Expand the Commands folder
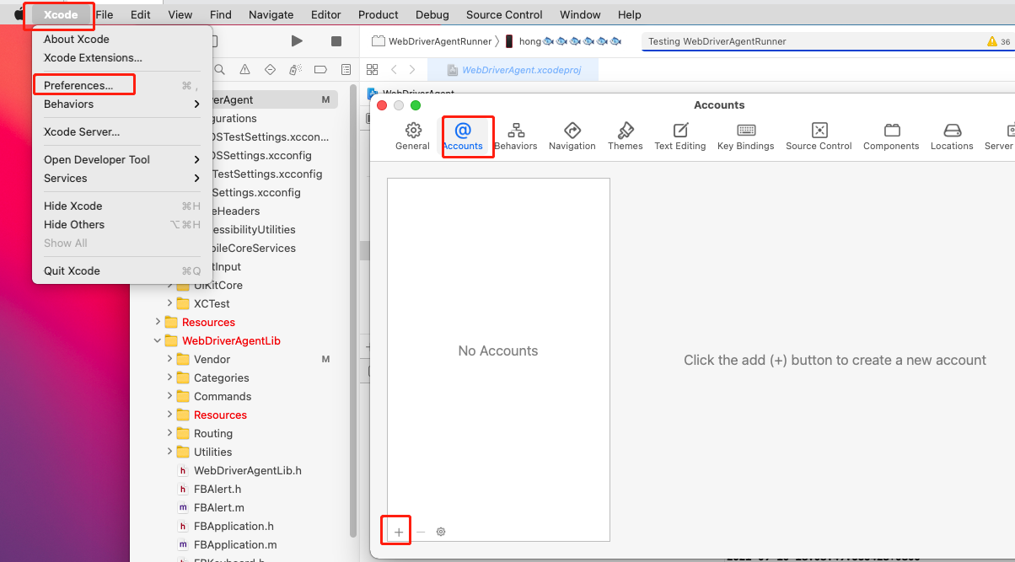This screenshot has height=562, width=1015. tap(170, 396)
